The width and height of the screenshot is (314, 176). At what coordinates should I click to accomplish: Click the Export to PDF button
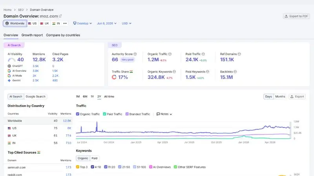tap(296, 16)
